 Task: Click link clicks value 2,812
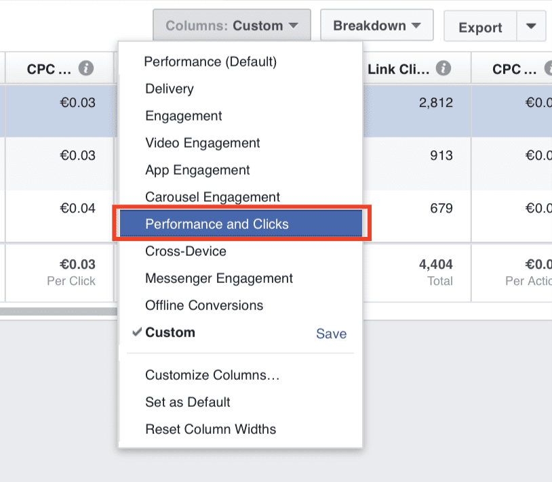point(435,103)
